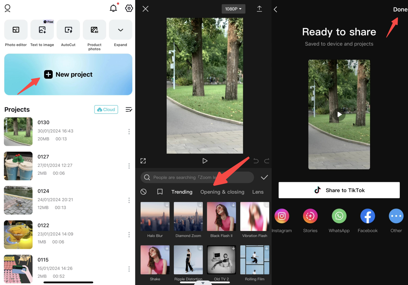Expand the video preview to fullscreen
Screen dimensions: 408x285
143,161
